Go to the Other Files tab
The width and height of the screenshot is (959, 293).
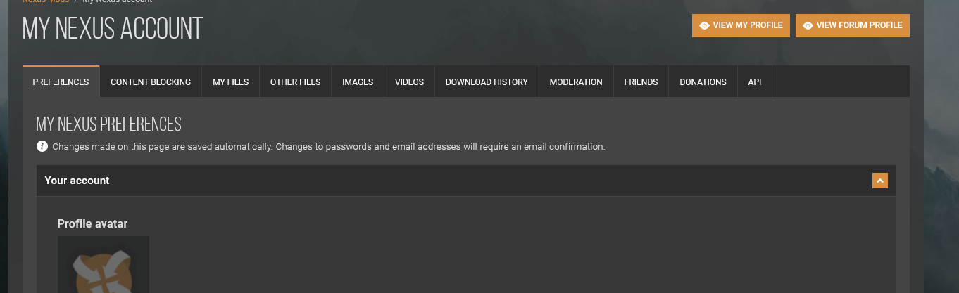(296, 82)
